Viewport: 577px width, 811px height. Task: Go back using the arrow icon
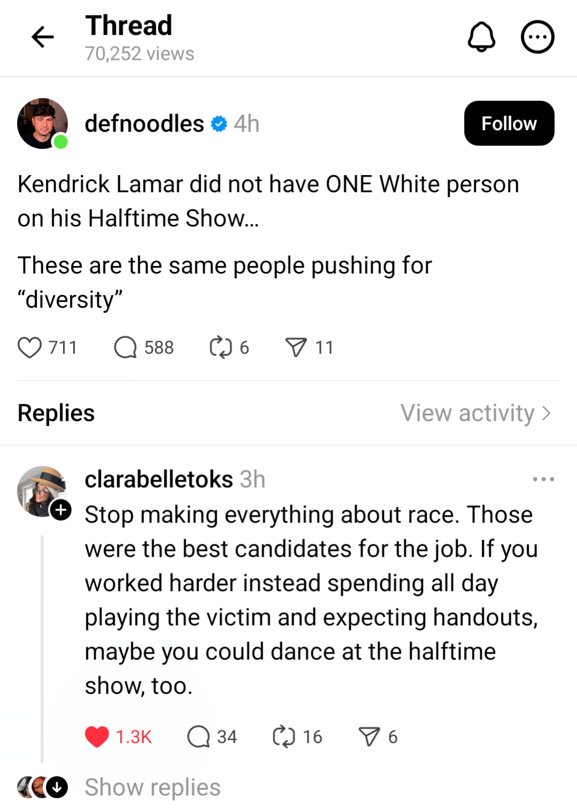pyautogui.click(x=43, y=37)
